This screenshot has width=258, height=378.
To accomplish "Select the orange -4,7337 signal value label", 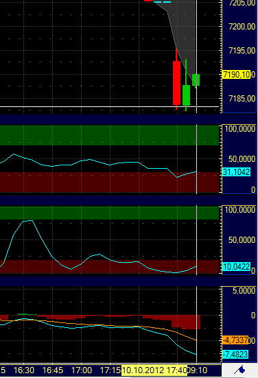I will (235, 340).
